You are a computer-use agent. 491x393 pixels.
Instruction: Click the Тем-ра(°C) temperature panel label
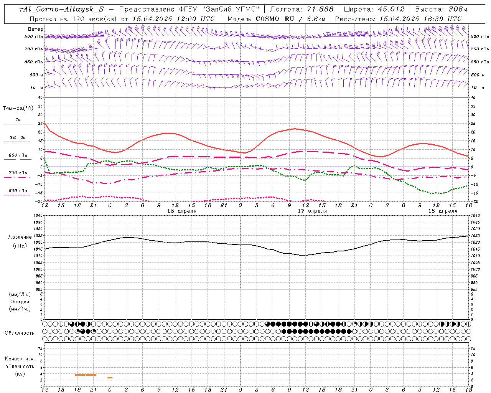[18, 109]
